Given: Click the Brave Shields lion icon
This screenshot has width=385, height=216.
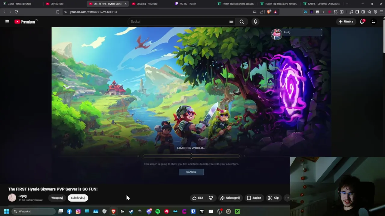Looking at the screenshot, I should [x=269, y=12].
